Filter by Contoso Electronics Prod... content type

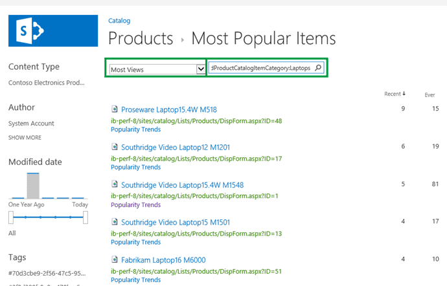pos(47,83)
